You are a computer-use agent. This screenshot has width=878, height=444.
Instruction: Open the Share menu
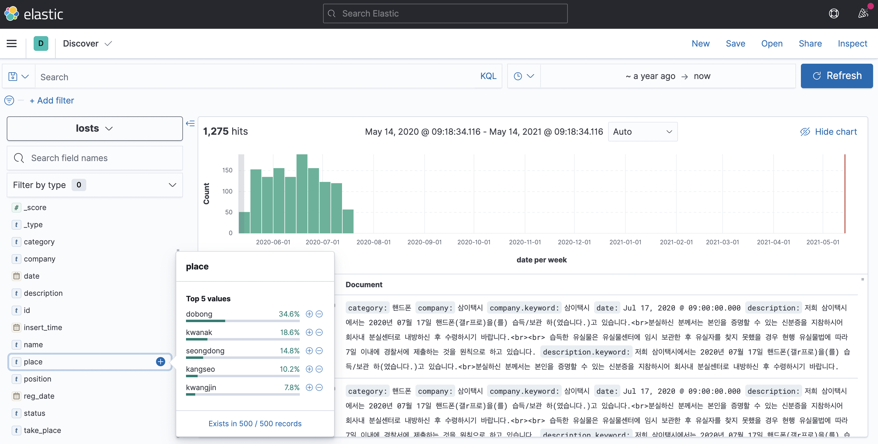click(810, 43)
